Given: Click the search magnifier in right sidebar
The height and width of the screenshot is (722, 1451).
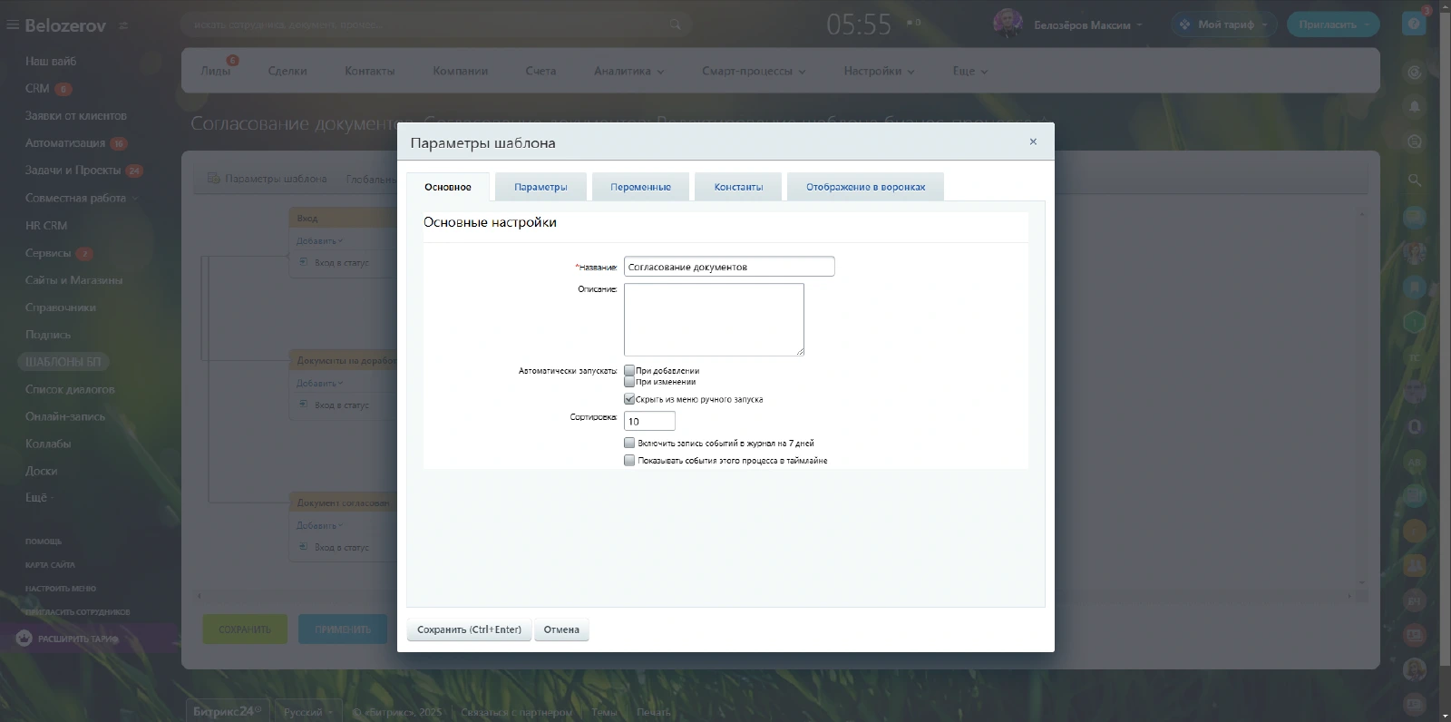Looking at the screenshot, I should (x=1414, y=180).
